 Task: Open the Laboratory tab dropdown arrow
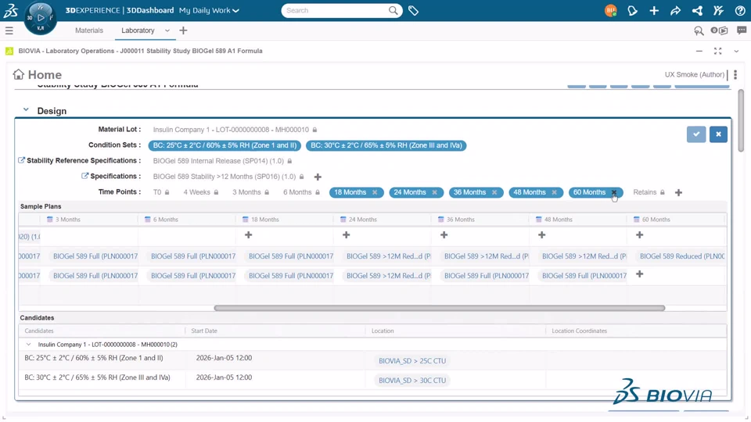coord(167,30)
